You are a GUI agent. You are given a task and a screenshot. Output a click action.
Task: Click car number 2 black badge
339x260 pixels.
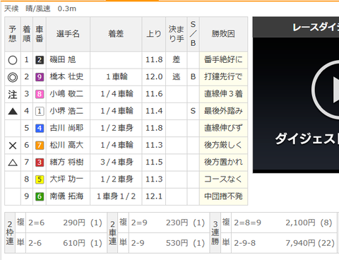[x=40, y=60]
